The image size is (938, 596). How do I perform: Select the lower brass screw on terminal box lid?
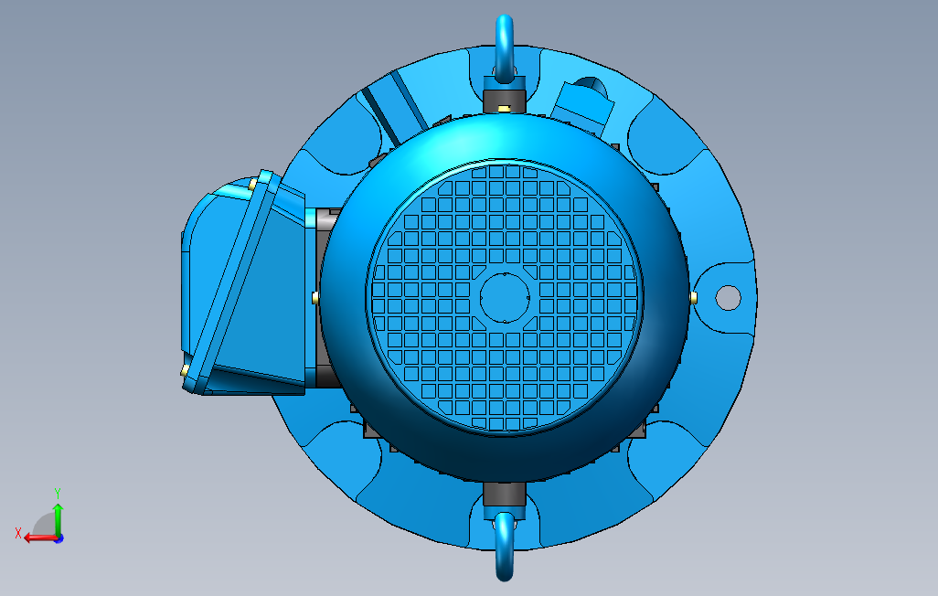(x=185, y=371)
